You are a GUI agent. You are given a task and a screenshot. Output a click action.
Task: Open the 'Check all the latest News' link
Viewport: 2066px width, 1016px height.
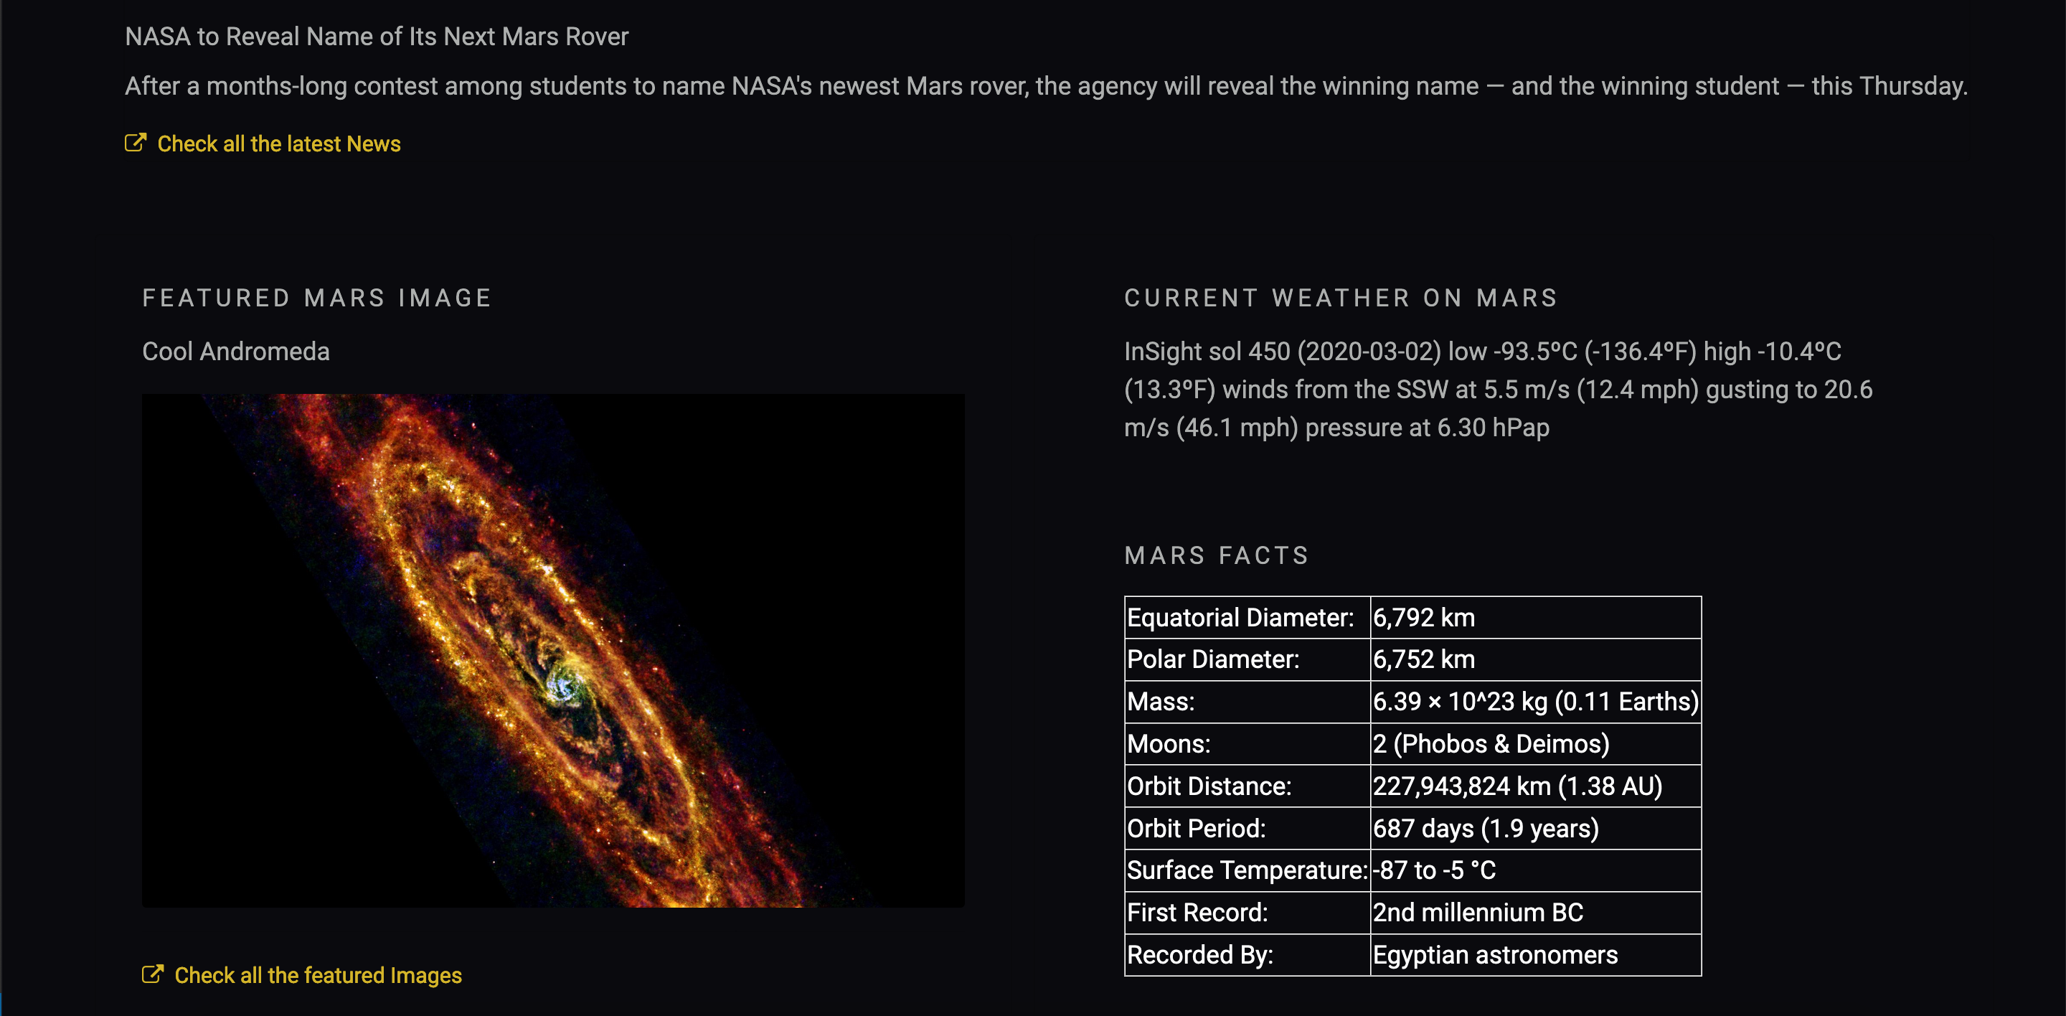click(x=278, y=144)
